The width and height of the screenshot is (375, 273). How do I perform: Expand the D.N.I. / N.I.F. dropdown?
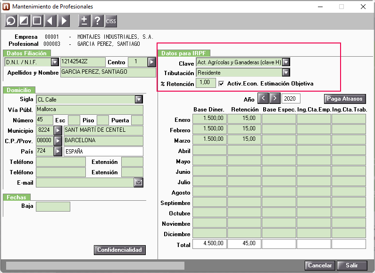click(55, 62)
